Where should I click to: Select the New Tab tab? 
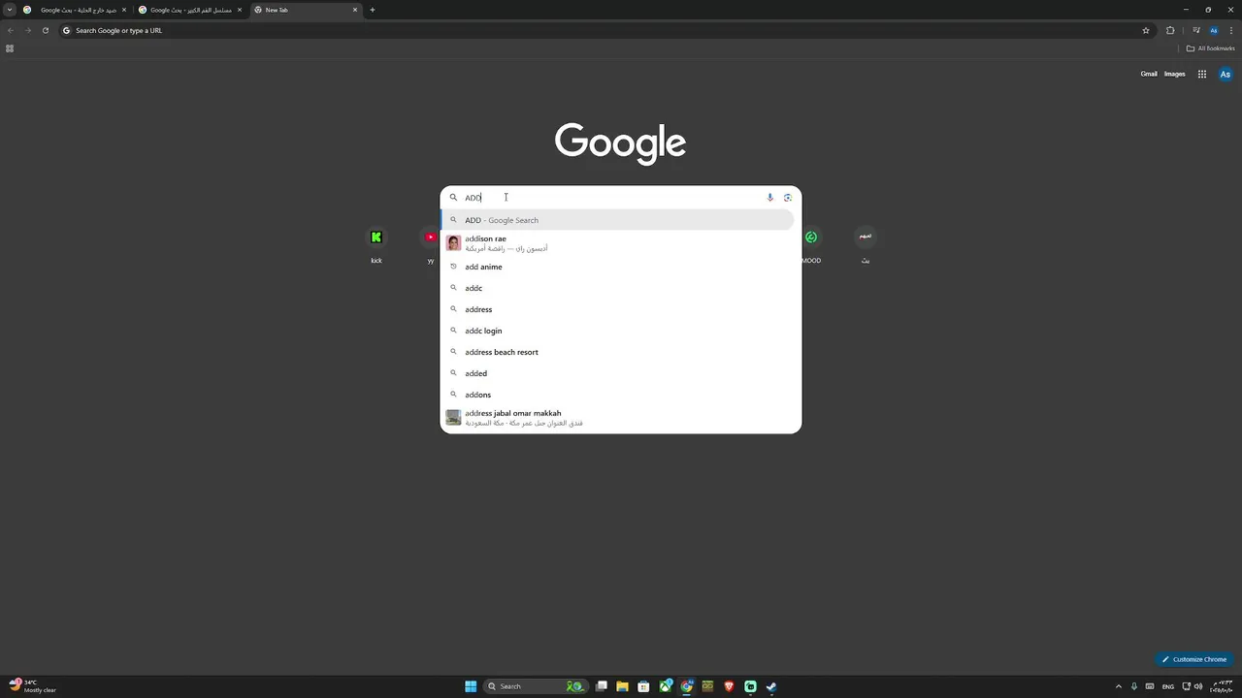(306, 10)
